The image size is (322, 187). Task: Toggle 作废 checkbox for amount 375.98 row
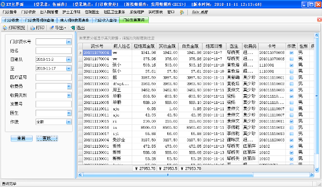(291, 59)
